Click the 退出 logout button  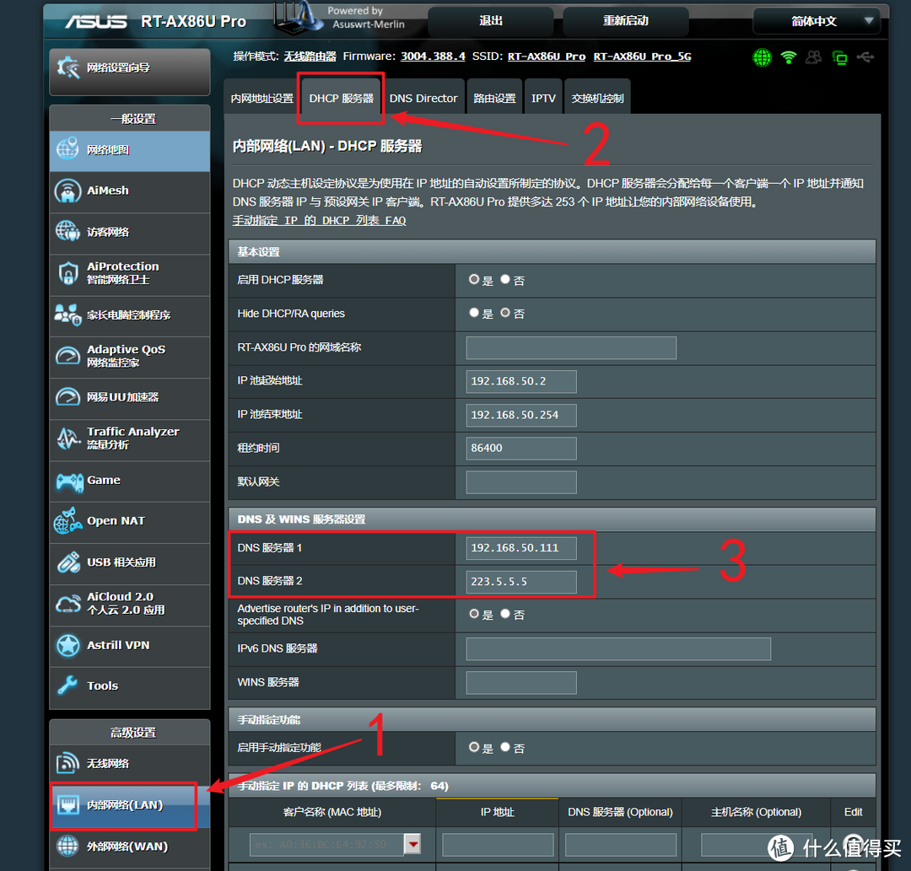click(491, 21)
